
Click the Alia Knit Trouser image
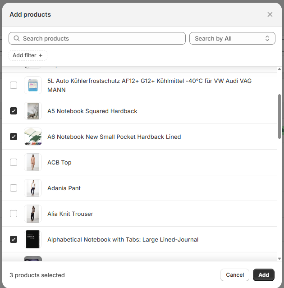click(x=33, y=214)
